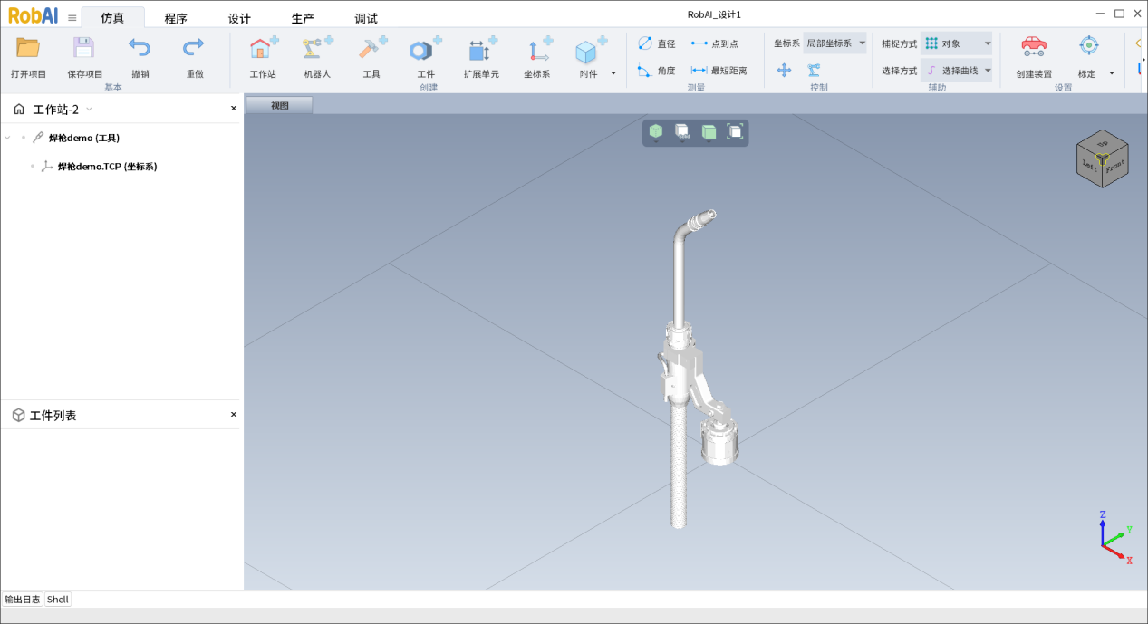The height and width of the screenshot is (624, 1148).
Task: Expand the 附件 dropdown arrow
Action: (x=613, y=74)
